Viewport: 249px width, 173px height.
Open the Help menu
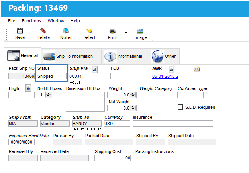pos(75,21)
